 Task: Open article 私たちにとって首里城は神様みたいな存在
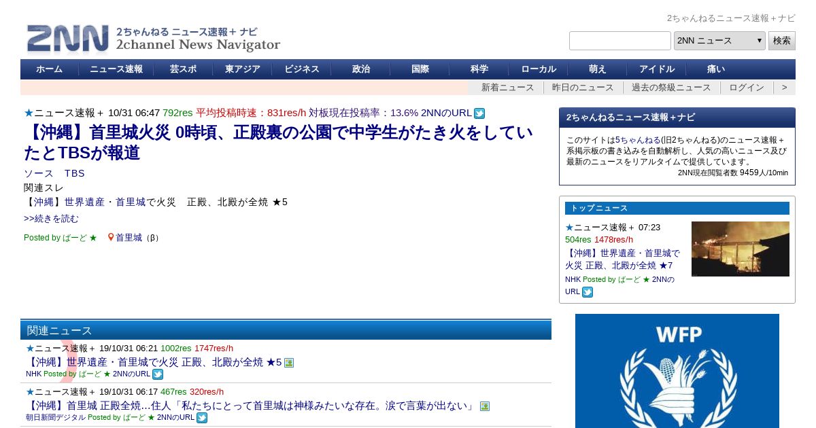[x=252, y=406]
